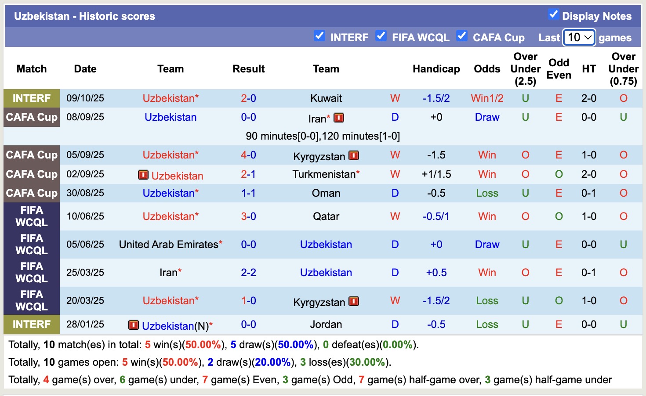Screen dimensions: 646x396
Task: Click the red card icon beside Kyrgyzstan on 05/09
Action: pos(354,155)
